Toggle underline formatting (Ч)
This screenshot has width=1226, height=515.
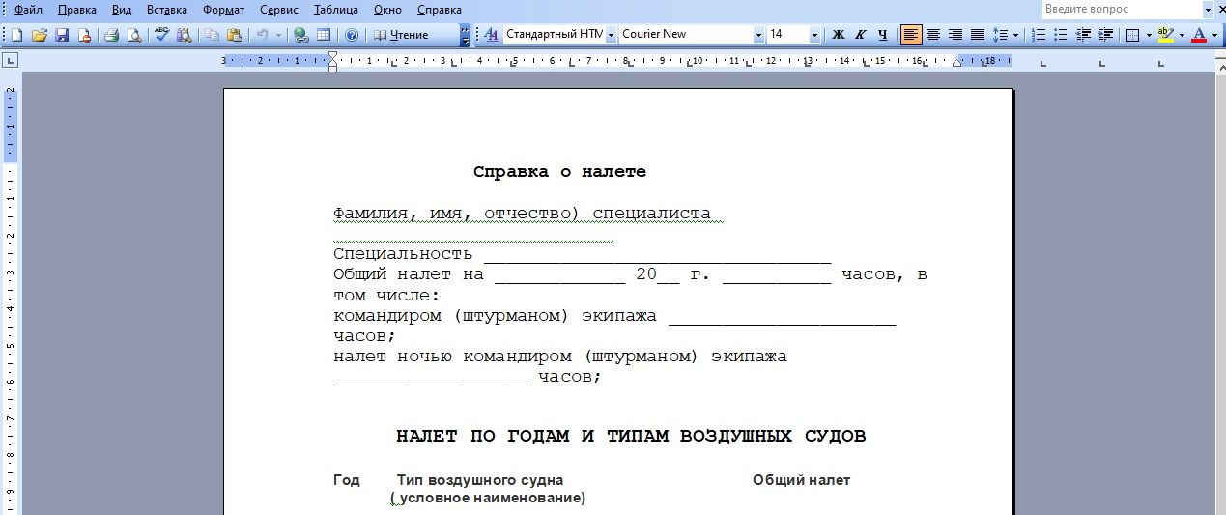883,35
